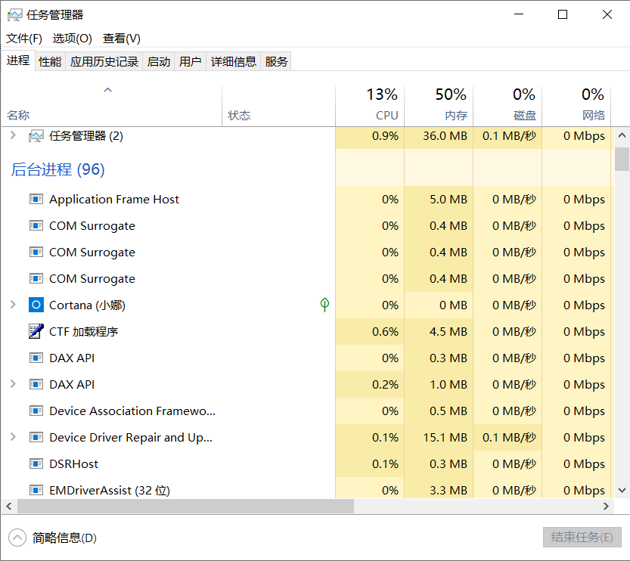Sort by the 状态 column header

tap(278, 107)
